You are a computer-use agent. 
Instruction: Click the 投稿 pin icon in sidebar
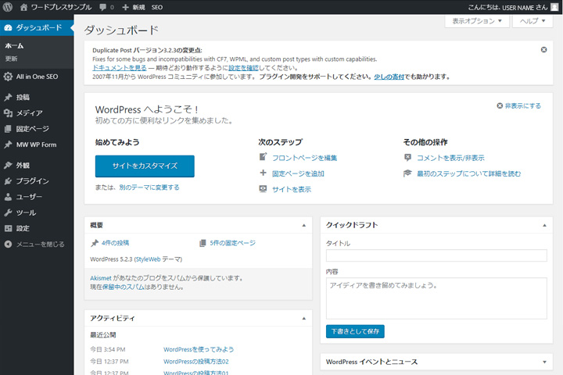8,97
